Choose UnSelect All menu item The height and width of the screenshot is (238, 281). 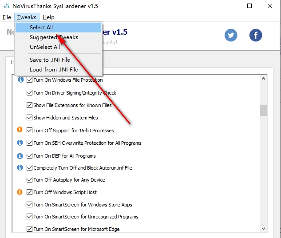(x=59, y=47)
